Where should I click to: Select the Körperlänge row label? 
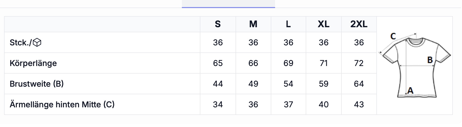click(33, 63)
